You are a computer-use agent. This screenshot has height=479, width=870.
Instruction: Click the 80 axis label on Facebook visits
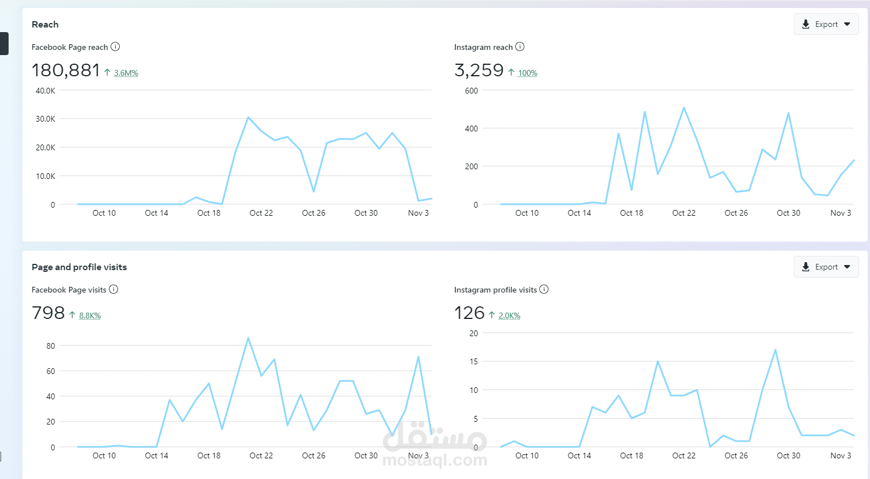(51, 346)
